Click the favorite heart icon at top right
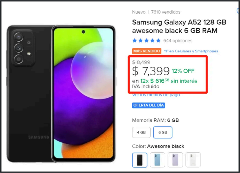Screen dimensions: 240x173 pos(238,11)
